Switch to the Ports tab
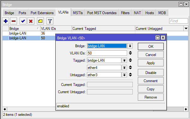190x119 pixels. [22, 13]
